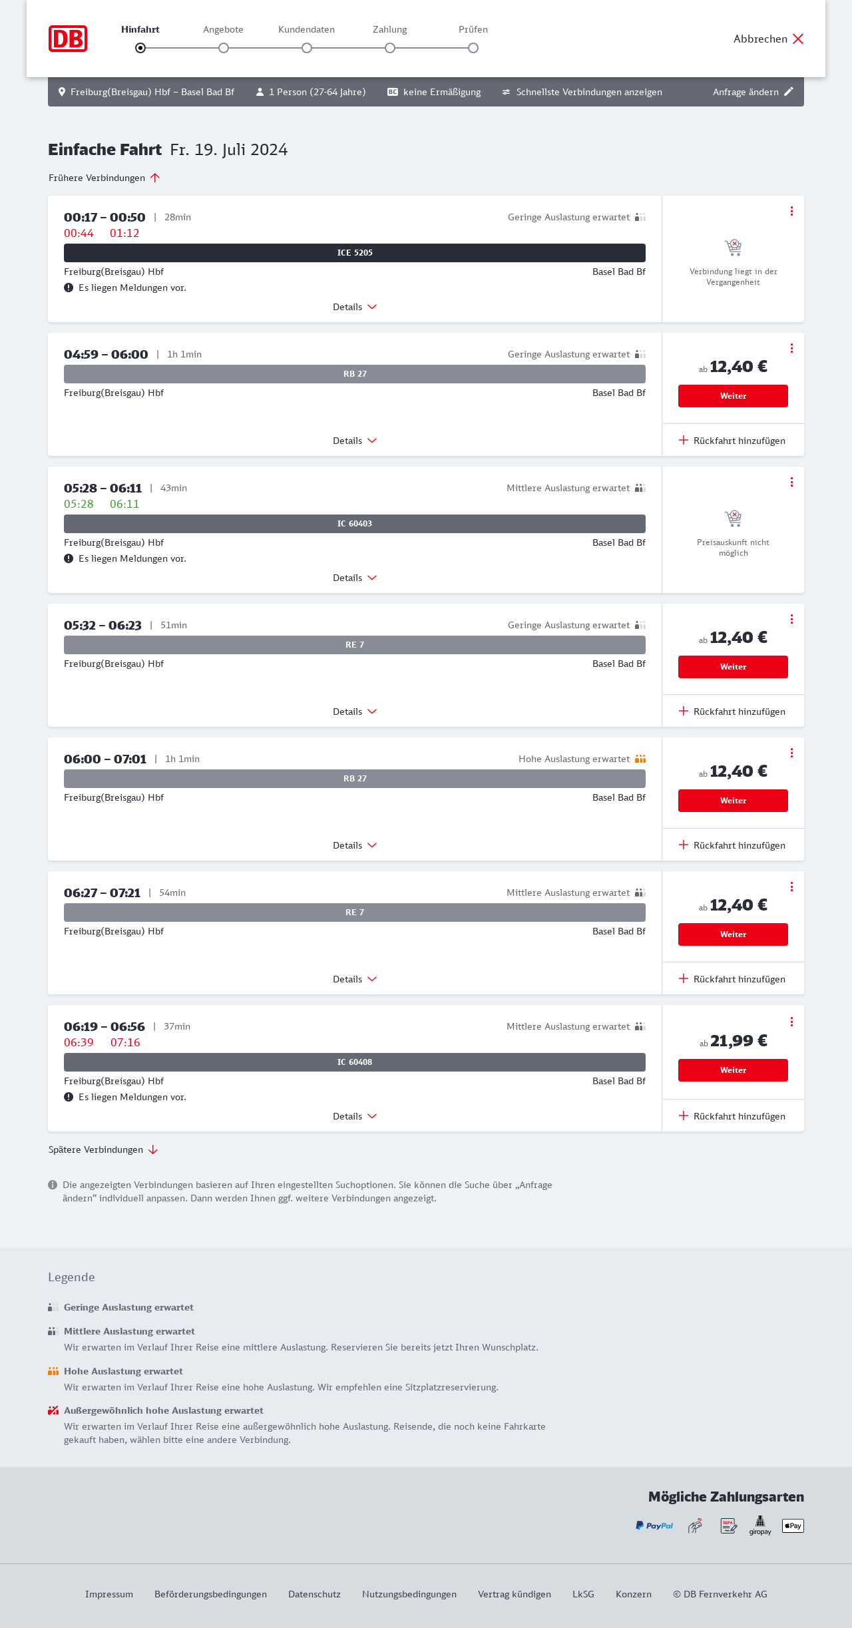Load Spätere Verbindungen
The width and height of the screenshot is (852, 1628).
click(103, 1149)
